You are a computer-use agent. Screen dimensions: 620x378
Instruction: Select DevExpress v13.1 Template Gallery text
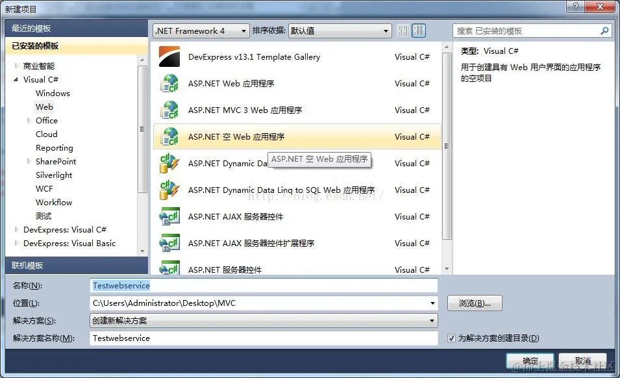click(x=254, y=57)
